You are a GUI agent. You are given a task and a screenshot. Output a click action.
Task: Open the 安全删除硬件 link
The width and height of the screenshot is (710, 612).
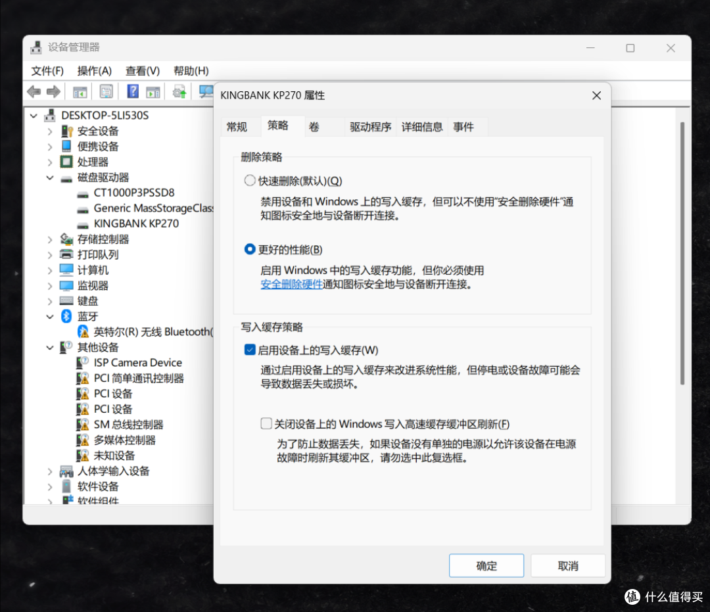[x=291, y=284]
